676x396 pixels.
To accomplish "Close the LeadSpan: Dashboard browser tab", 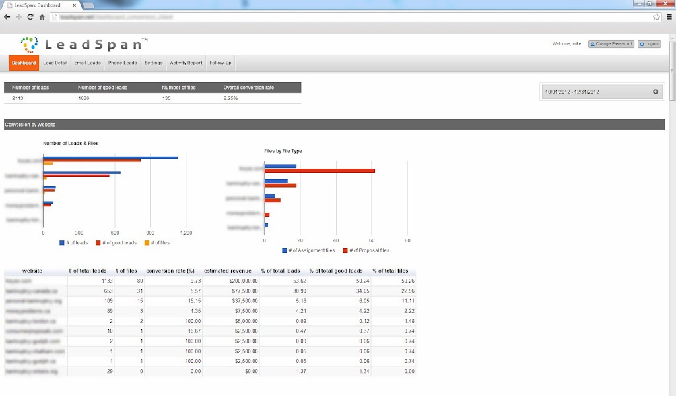I will tap(74, 5).
